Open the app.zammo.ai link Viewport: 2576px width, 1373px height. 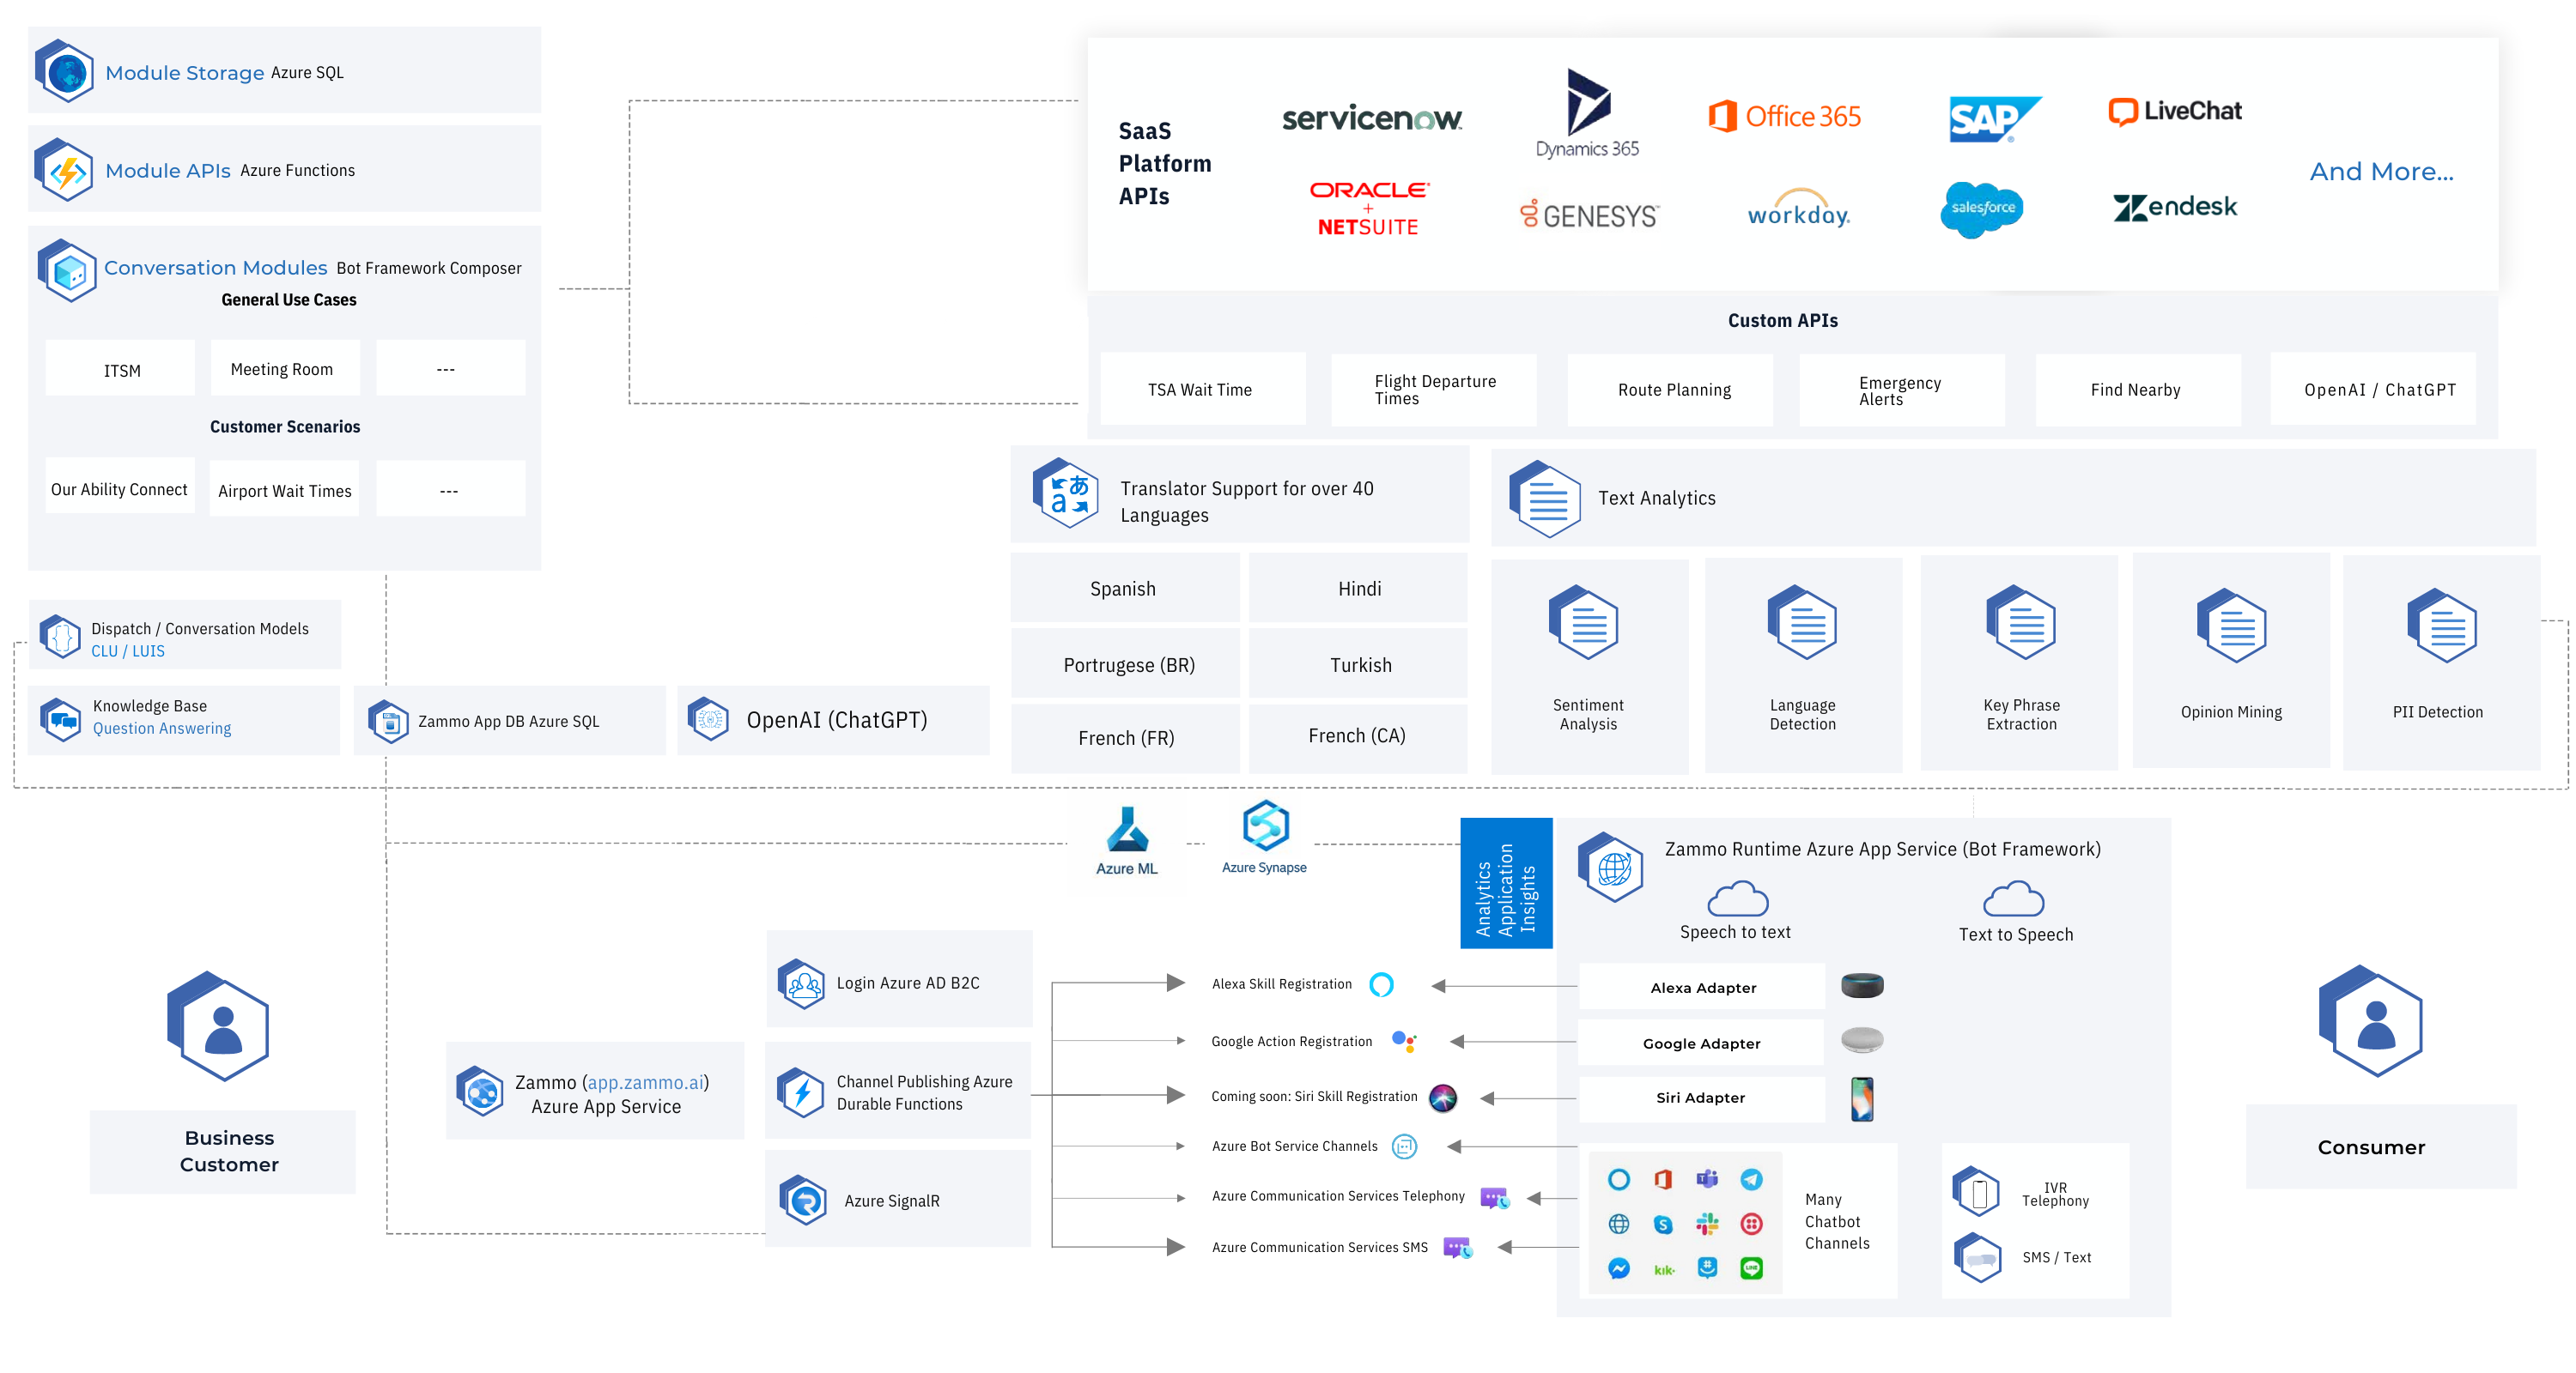pos(645,1082)
